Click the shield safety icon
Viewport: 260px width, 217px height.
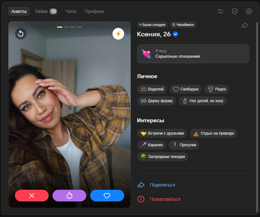pyautogui.click(x=235, y=11)
